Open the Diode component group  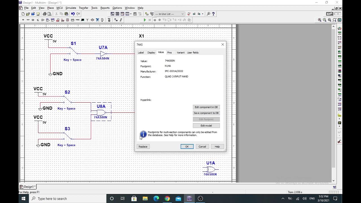tap(33, 20)
